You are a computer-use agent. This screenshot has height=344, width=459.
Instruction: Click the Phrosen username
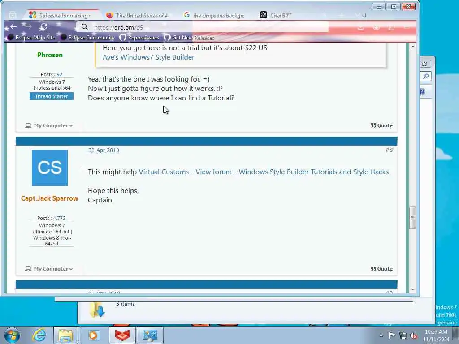tap(50, 55)
